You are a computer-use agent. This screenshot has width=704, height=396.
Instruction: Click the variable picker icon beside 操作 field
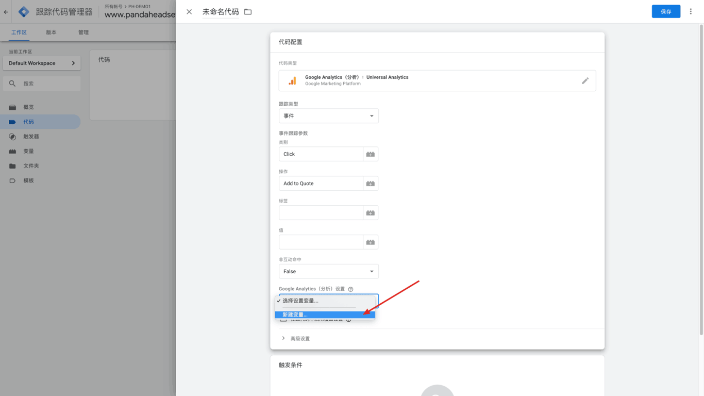click(x=370, y=184)
